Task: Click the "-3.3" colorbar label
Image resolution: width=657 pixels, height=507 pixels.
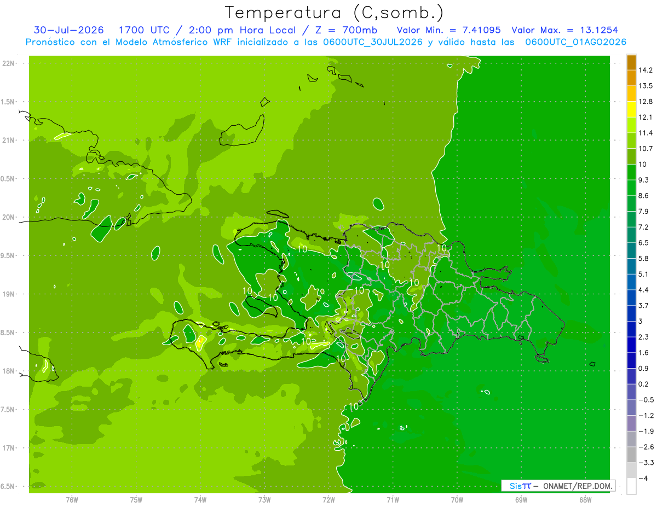Action: pyautogui.click(x=646, y=463)
